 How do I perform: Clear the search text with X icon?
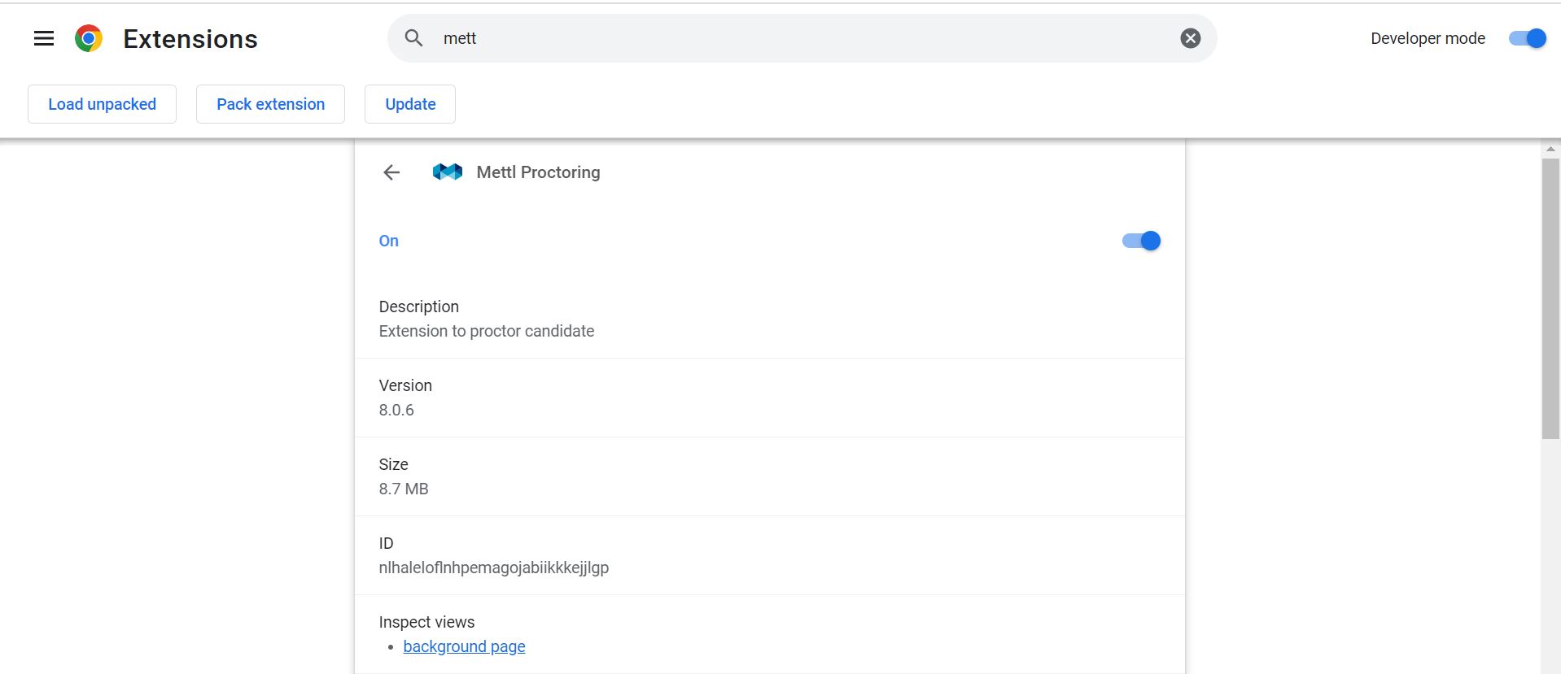tap(1190, 38)
